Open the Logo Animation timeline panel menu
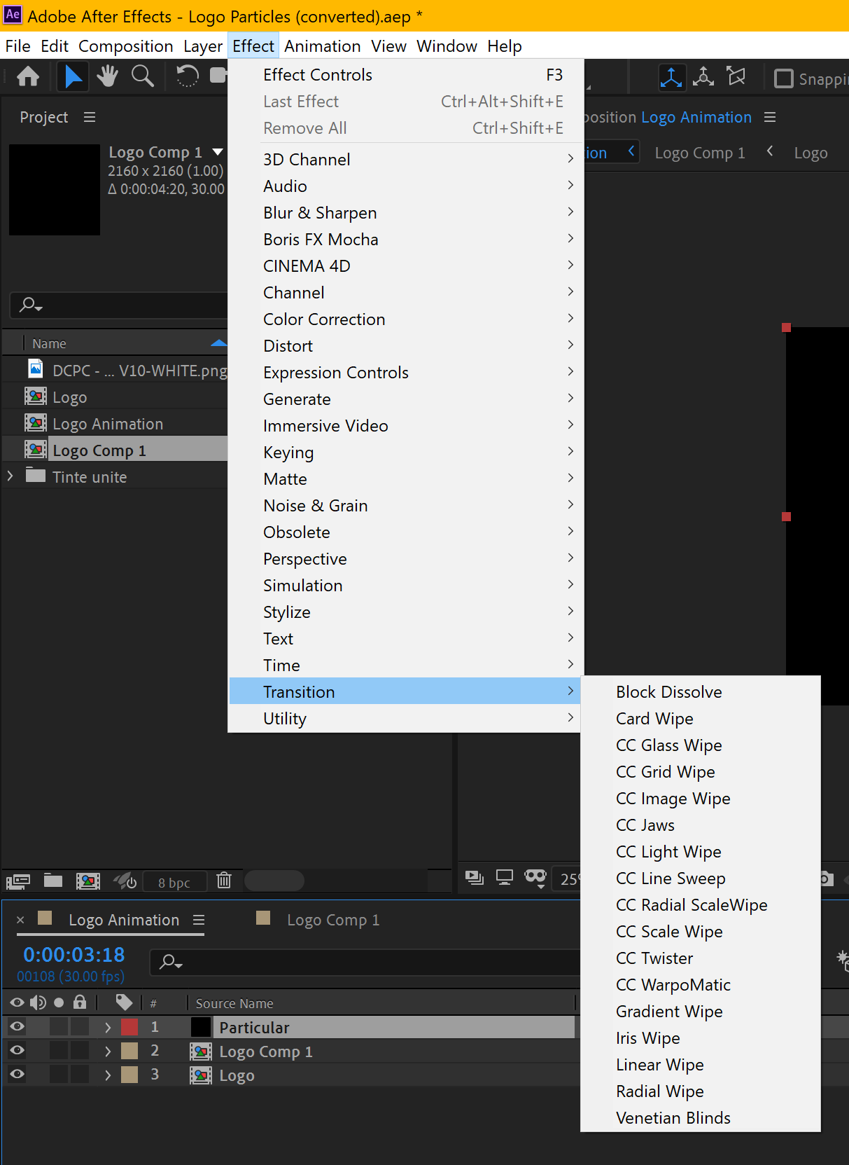This screenshot has width=849, height=1165. tap(199, 920)
